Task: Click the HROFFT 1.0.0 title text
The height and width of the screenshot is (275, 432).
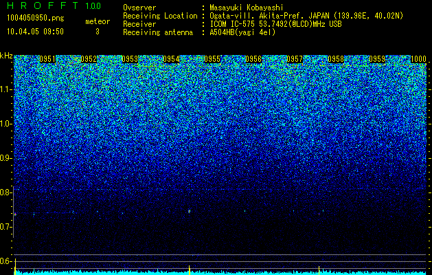Action: coord(54,5)
